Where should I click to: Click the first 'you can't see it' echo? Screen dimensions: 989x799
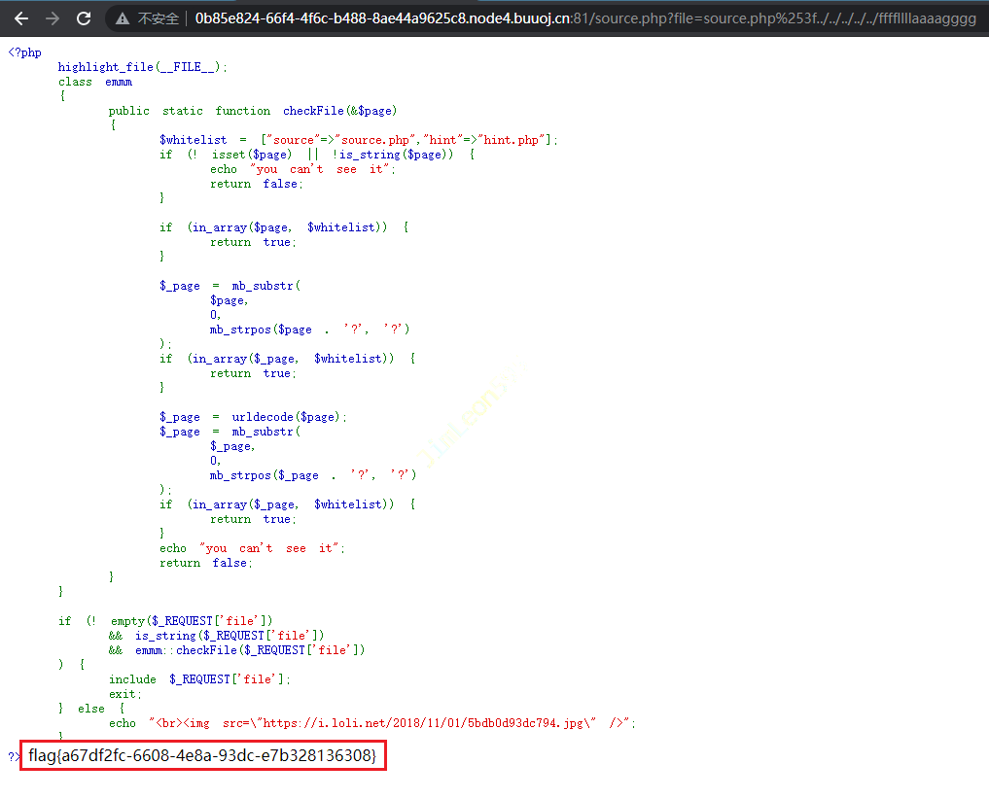302,169
